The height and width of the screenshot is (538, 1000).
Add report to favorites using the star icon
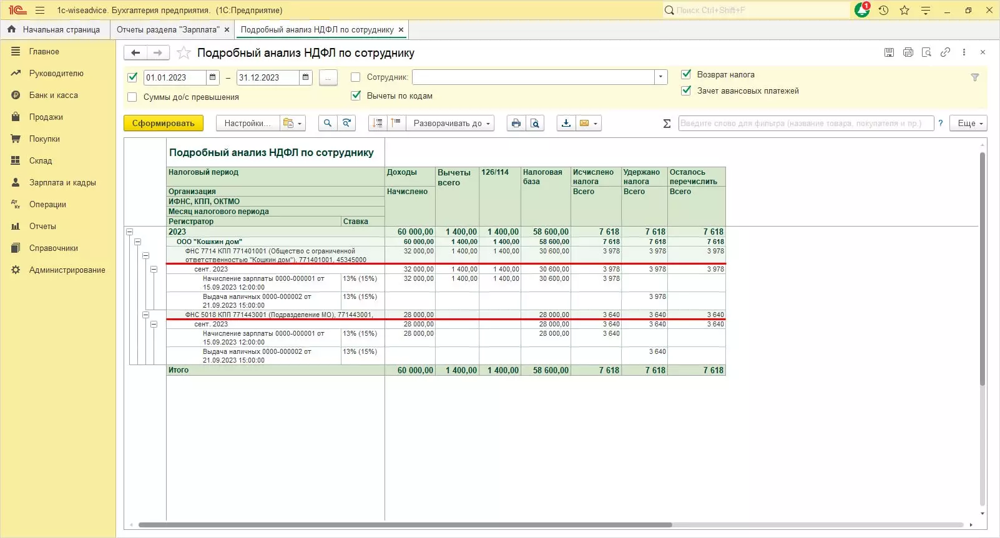click(184, 53)
